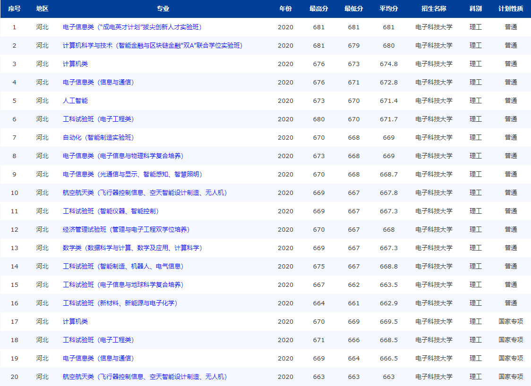The image size is (531, 386).
Task: Select average score 672.8 in row 4
Action: (x=389, y=82)
